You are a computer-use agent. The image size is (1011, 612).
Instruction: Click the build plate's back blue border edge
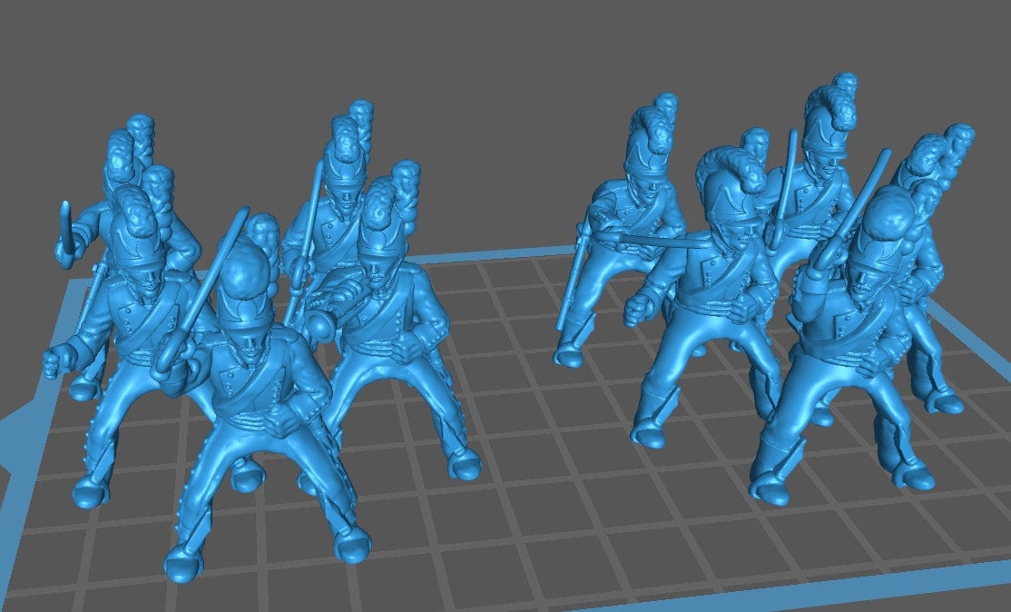(x=508, y=254)
